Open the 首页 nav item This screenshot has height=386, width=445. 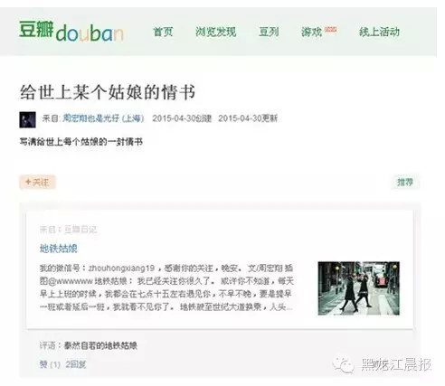(x=163, y=32)
